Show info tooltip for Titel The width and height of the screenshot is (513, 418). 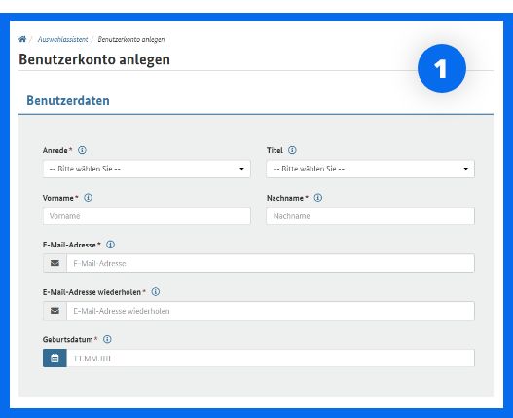(x=292, y=150)
